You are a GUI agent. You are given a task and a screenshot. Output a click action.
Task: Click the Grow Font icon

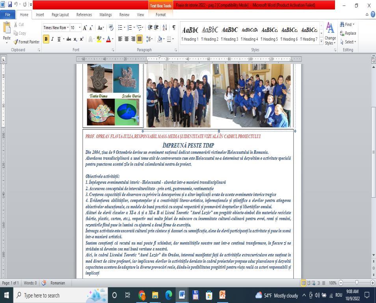85,28
